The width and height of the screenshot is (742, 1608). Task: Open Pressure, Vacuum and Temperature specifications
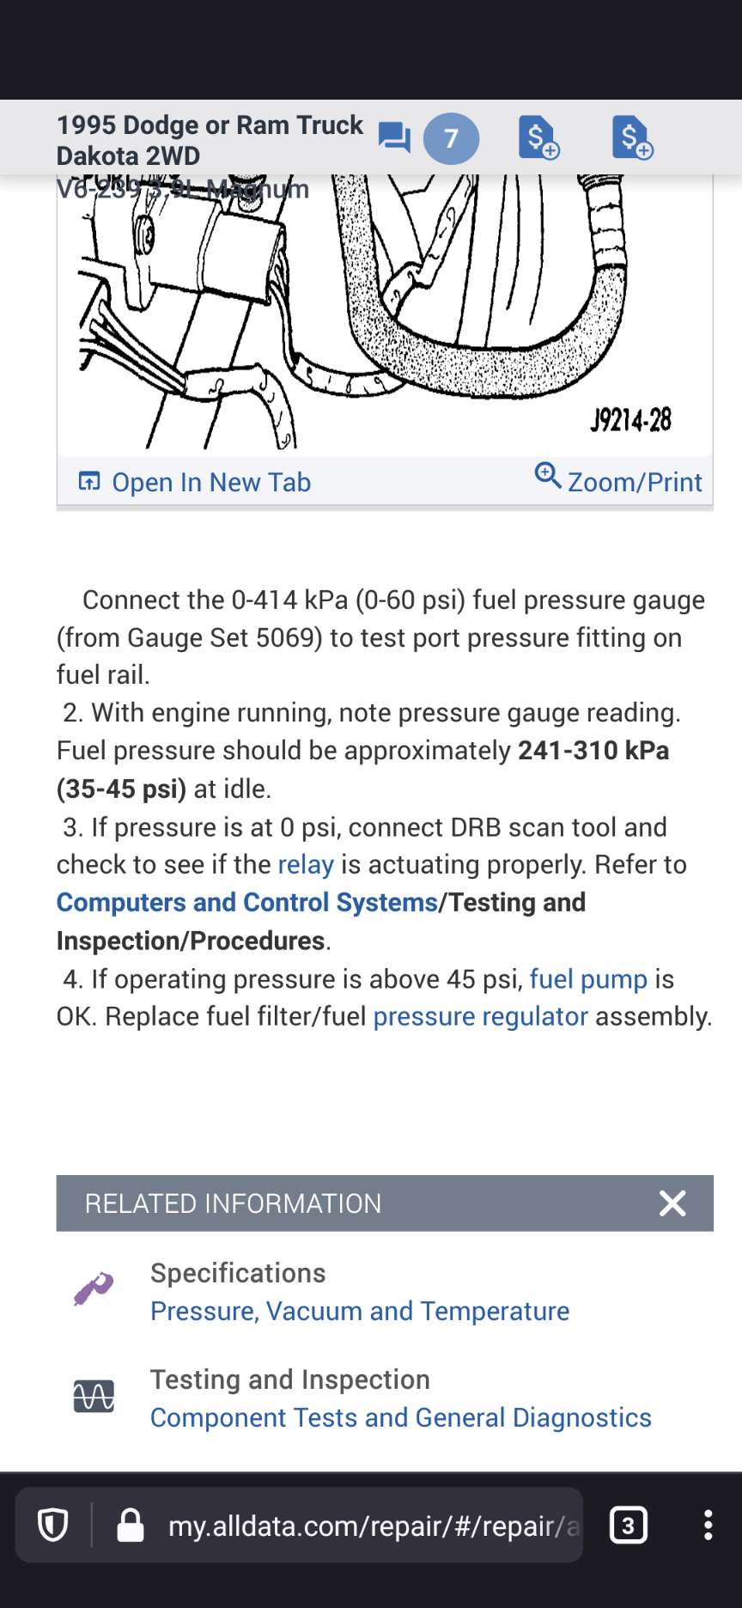[360, 1312]
